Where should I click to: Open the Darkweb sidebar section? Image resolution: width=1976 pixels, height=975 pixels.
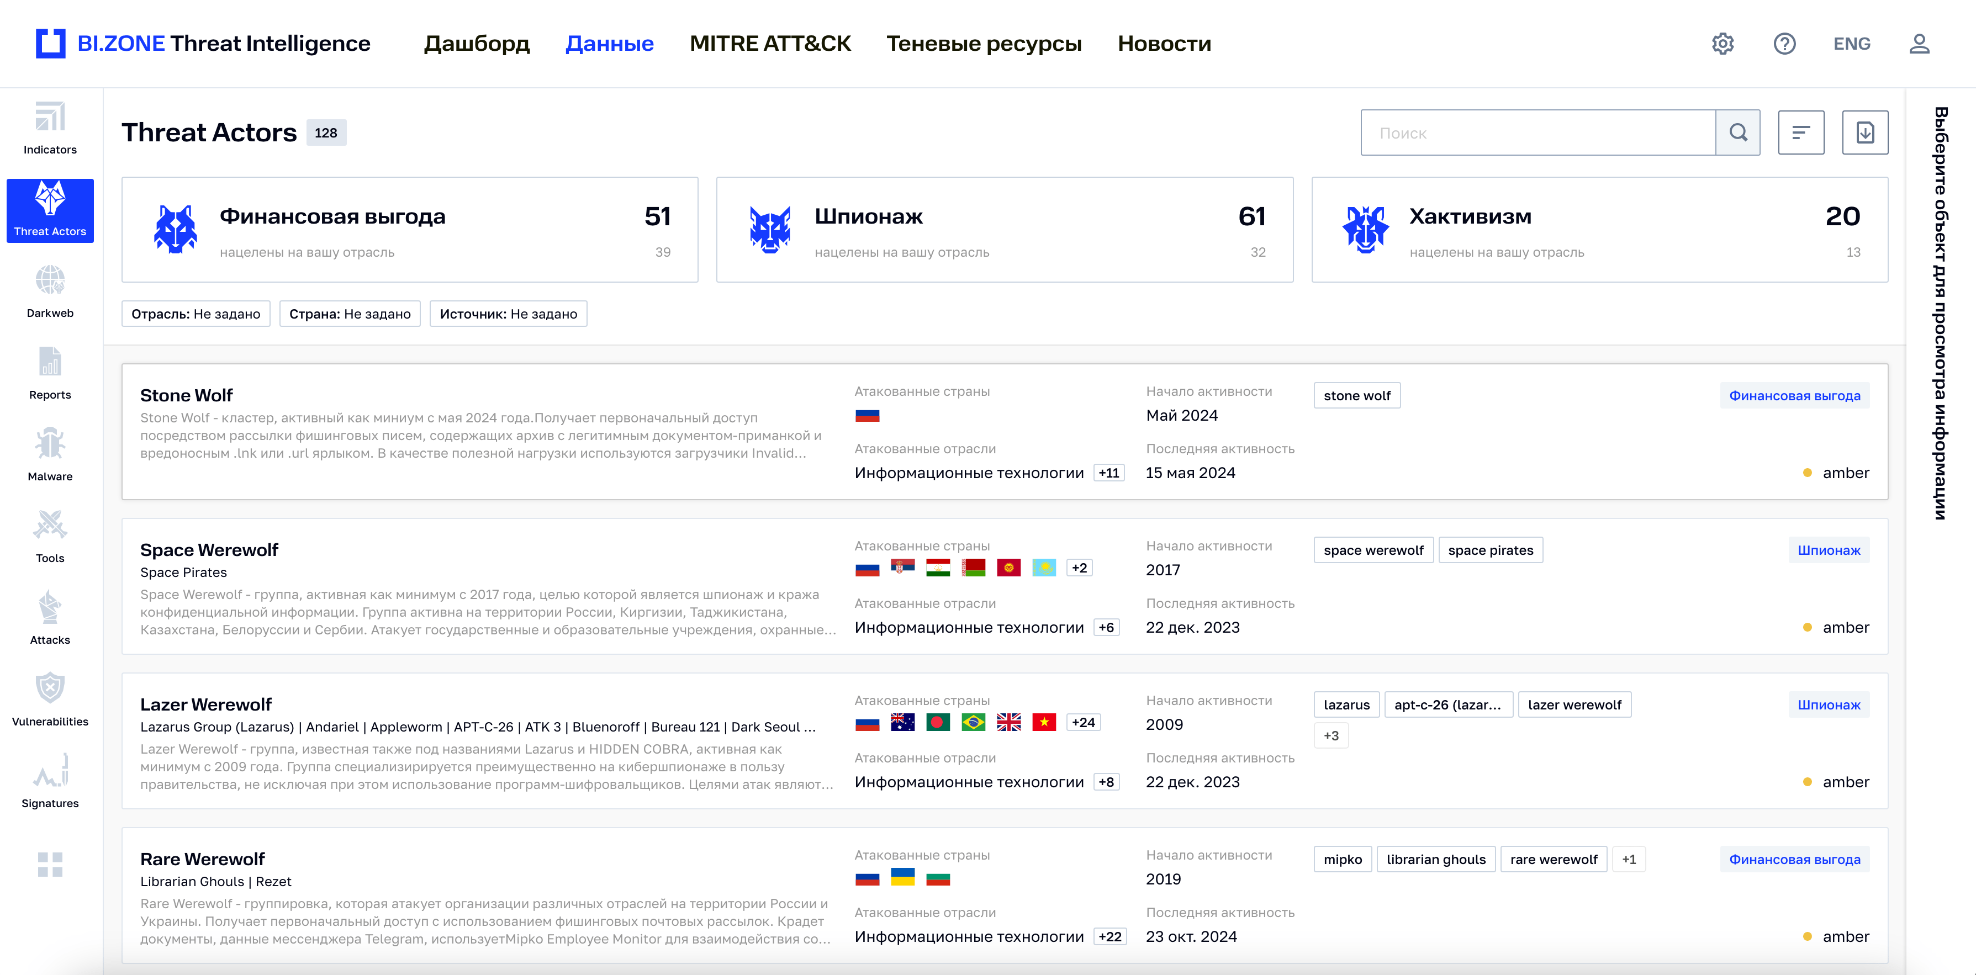(x=50, y=292)
